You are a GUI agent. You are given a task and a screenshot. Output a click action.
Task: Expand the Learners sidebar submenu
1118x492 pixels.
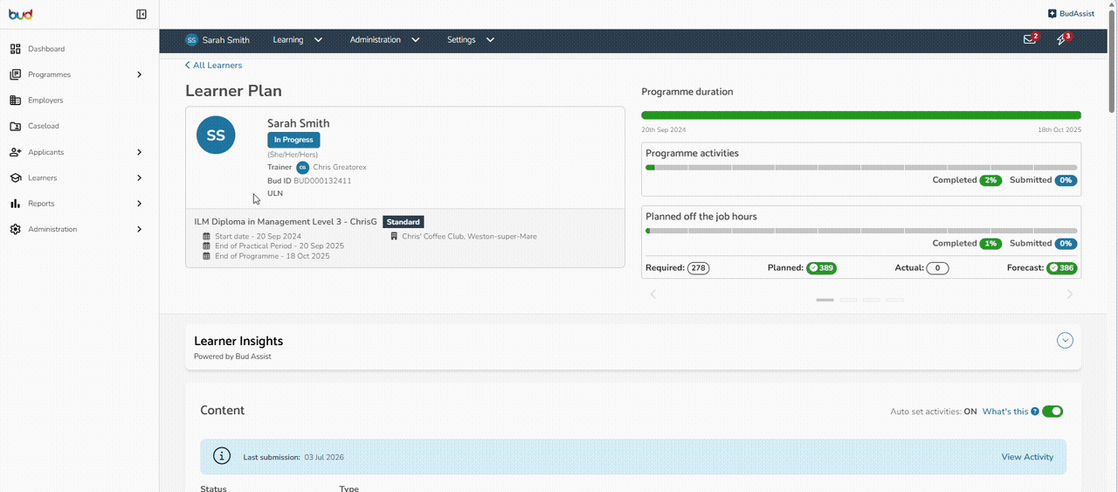click(x=140, y=177)
